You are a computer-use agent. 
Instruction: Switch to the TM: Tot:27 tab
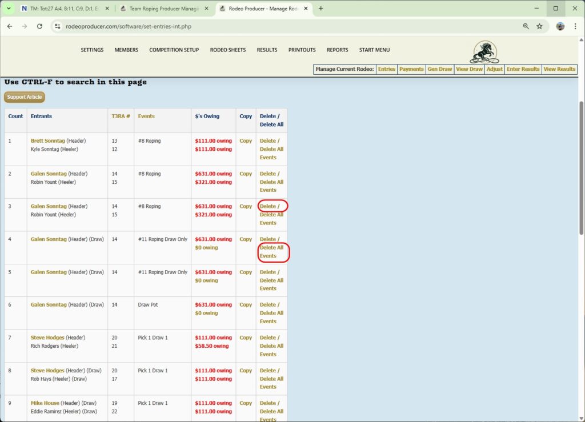coord(64,8)
